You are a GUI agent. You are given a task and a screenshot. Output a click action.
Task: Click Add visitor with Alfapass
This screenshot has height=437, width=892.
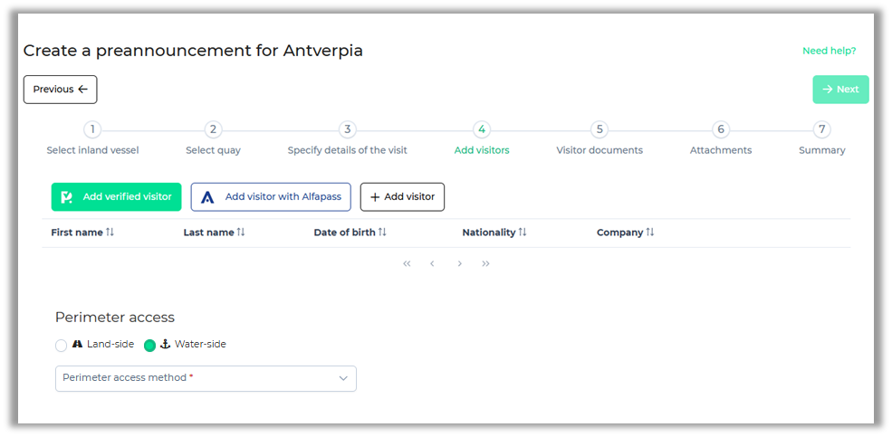tap(271, 196)
